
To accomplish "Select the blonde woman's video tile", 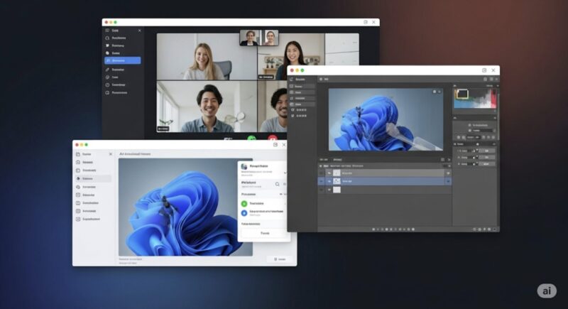I will [x=207, y=57].
